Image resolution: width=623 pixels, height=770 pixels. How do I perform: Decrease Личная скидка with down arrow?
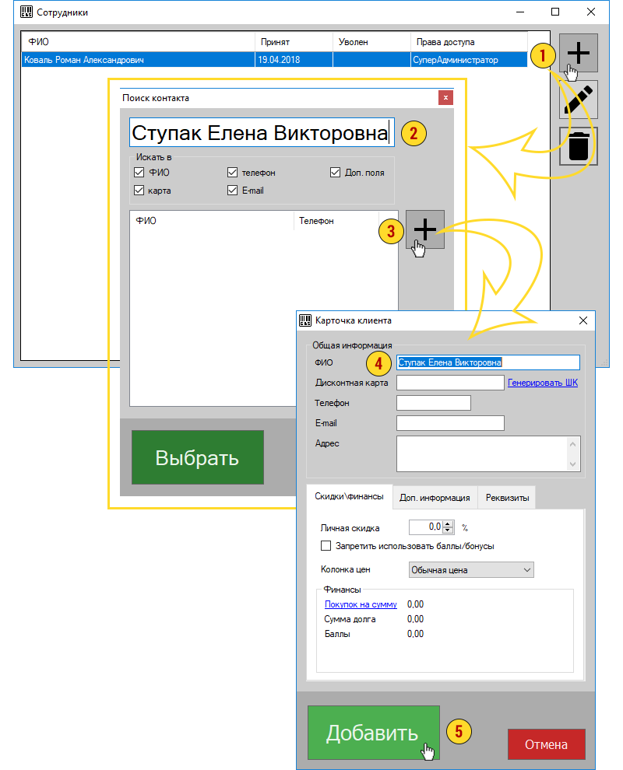tap(448, 530)
